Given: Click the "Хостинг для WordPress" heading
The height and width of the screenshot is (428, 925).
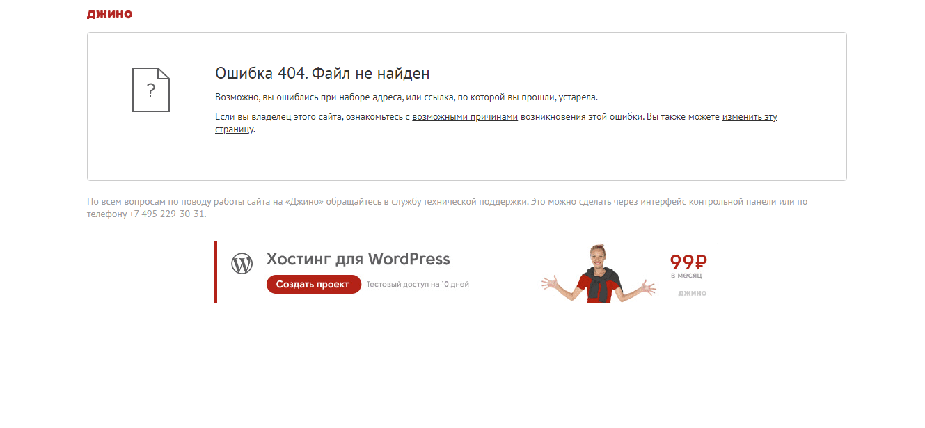Looking at the screenshot, I should [x=359, y=259].
